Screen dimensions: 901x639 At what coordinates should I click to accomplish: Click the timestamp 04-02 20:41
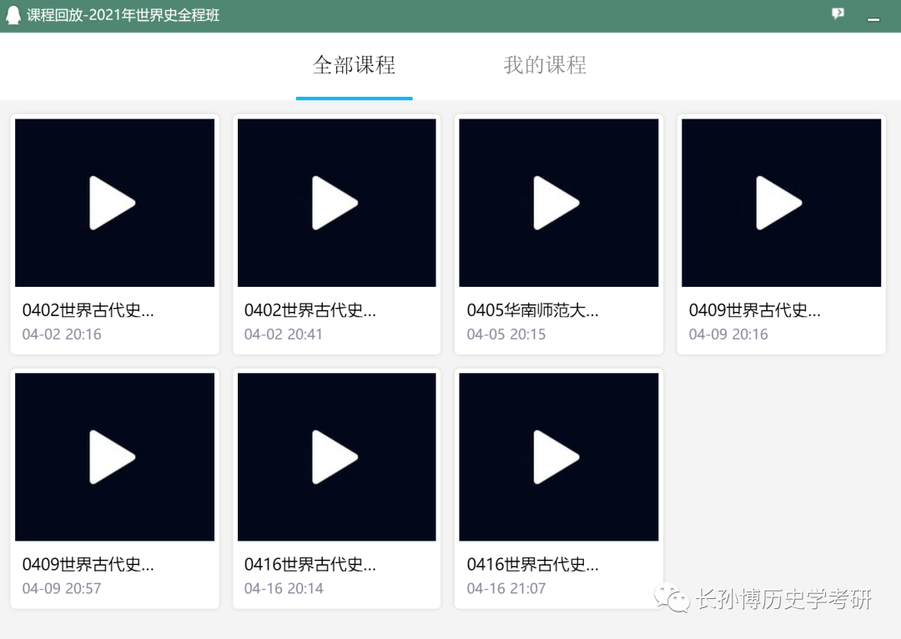click(x=284, y=335)
